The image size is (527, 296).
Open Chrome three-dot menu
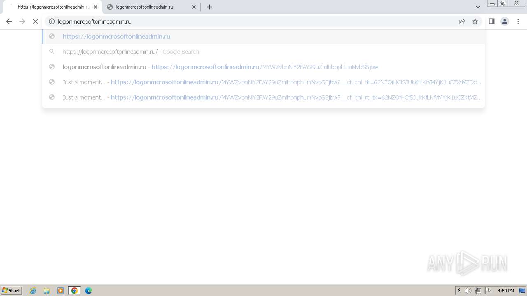(518, 21)
